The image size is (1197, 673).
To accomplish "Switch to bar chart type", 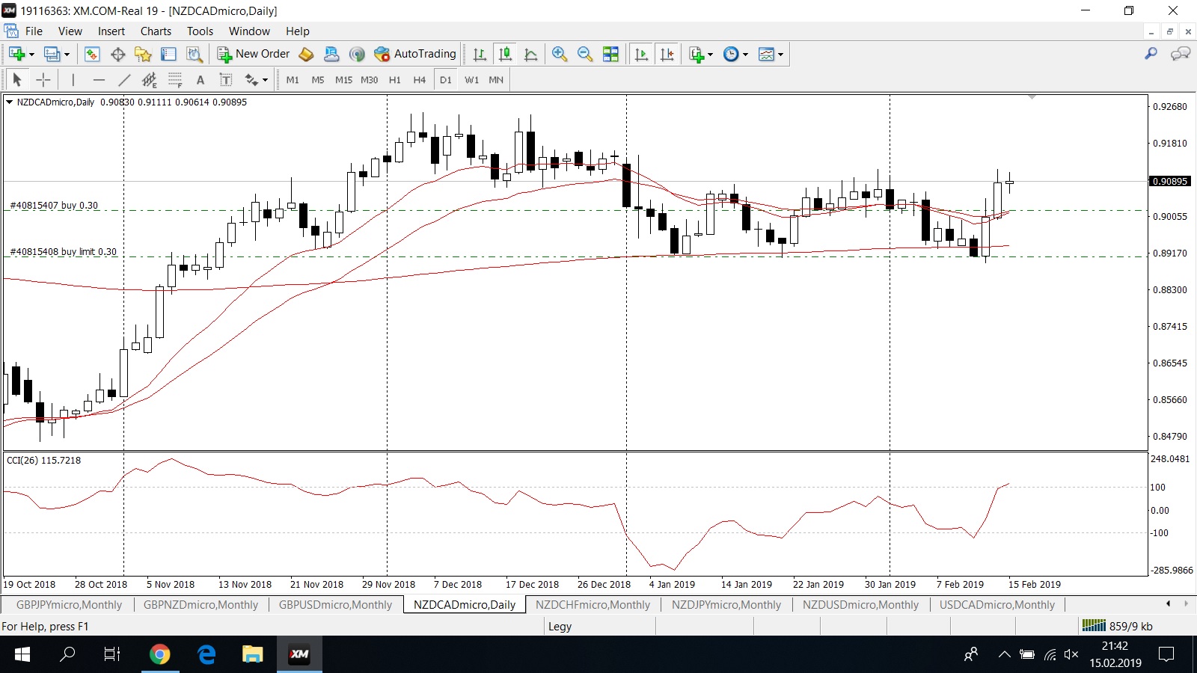I will point(480,54).
